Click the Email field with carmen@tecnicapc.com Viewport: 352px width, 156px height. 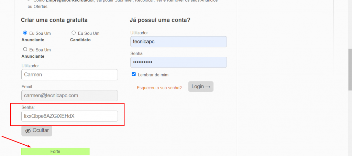[69, 96]
